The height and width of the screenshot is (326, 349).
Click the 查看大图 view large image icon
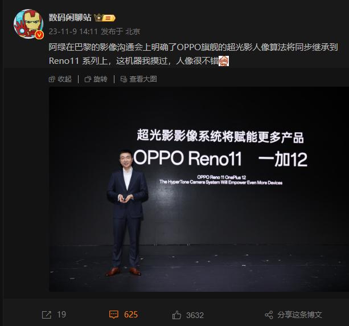tap(124, 79)
